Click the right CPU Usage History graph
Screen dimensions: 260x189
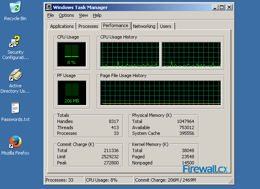(192, 55)
